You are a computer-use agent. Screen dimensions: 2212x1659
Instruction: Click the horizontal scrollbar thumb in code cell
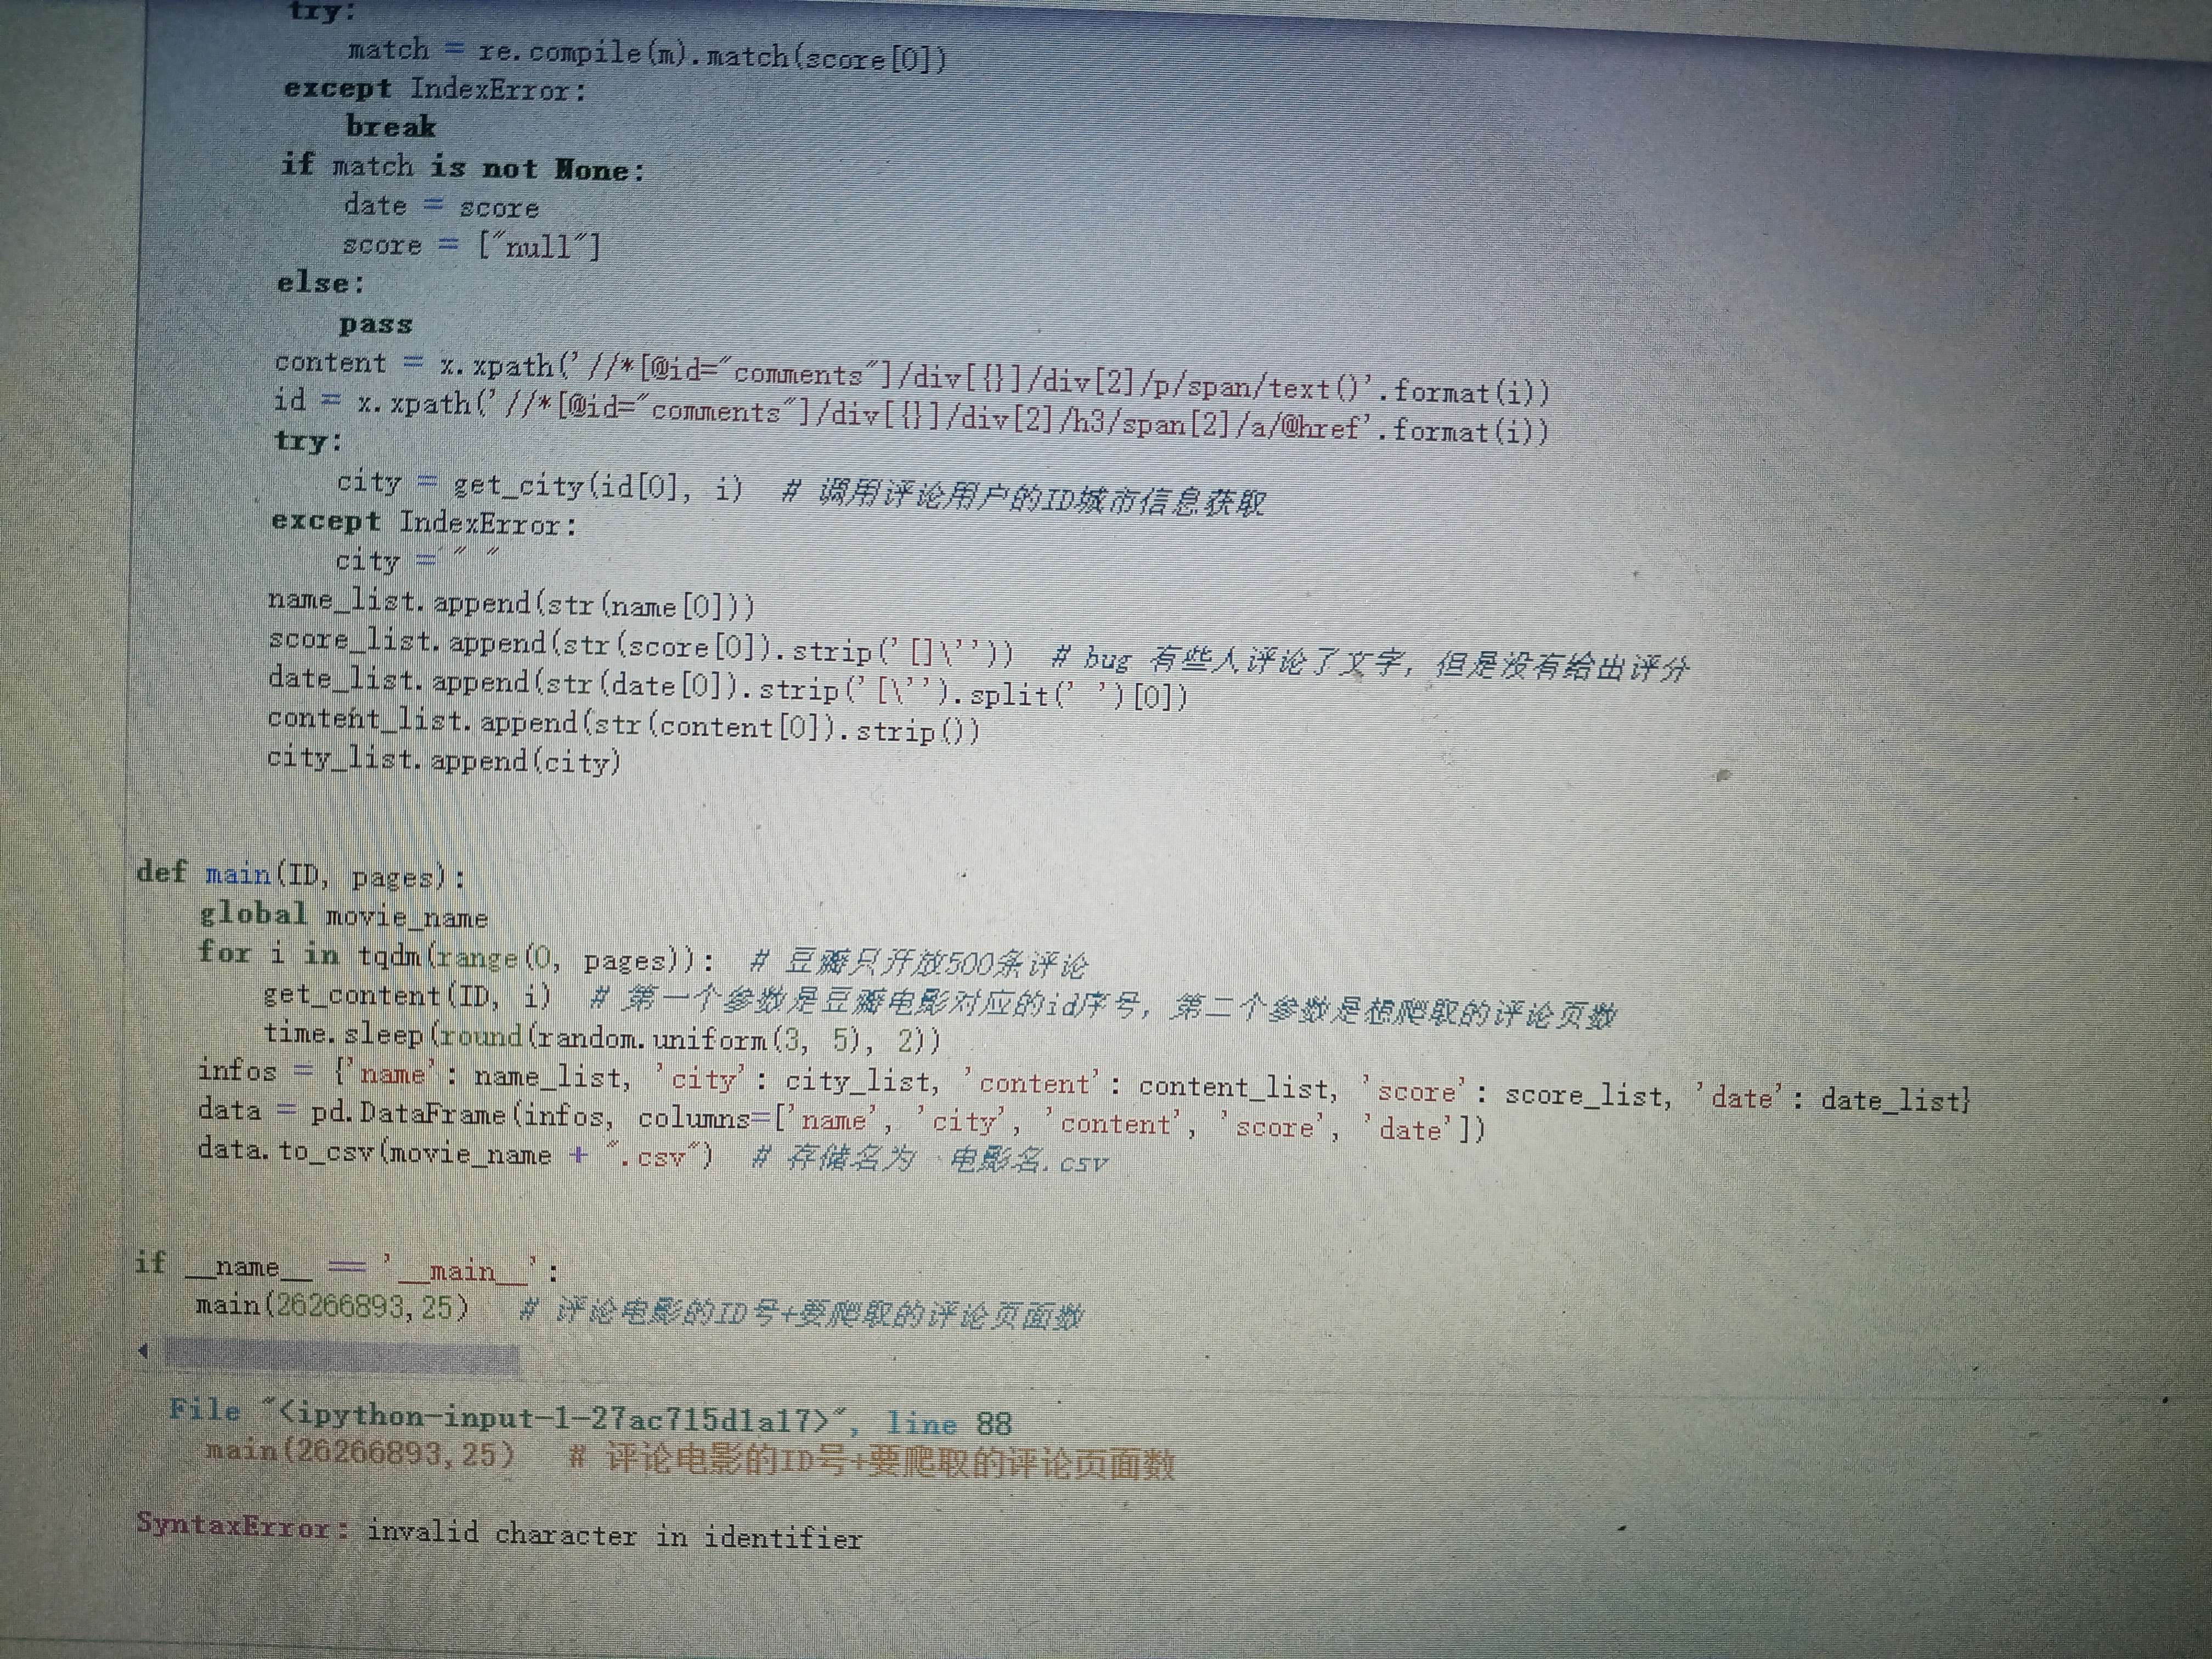pyautogui.click(x=342, y=1356)
